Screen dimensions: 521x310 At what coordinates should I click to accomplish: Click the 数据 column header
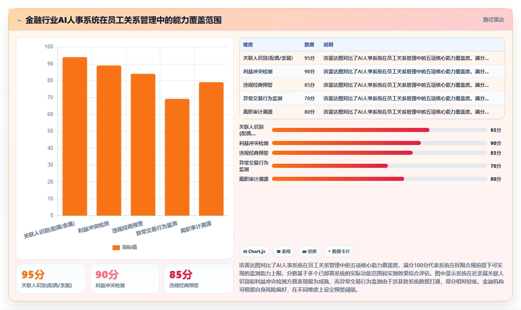pos(309,45)
